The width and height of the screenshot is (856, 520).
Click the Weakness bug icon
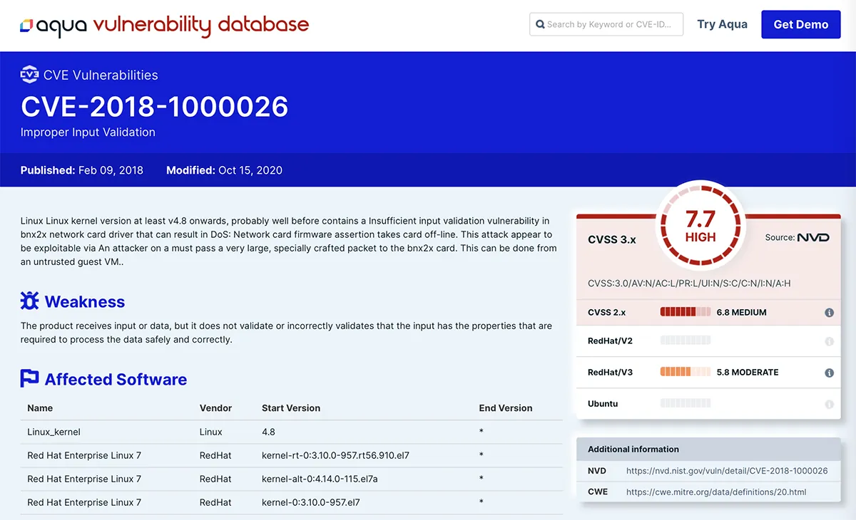click(29, 301)
